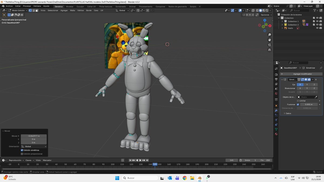This screenshot has height=182, width=324.
Task: Toggle Eje Y axis in Simetrizar modifier
Action: click(307, 85)
